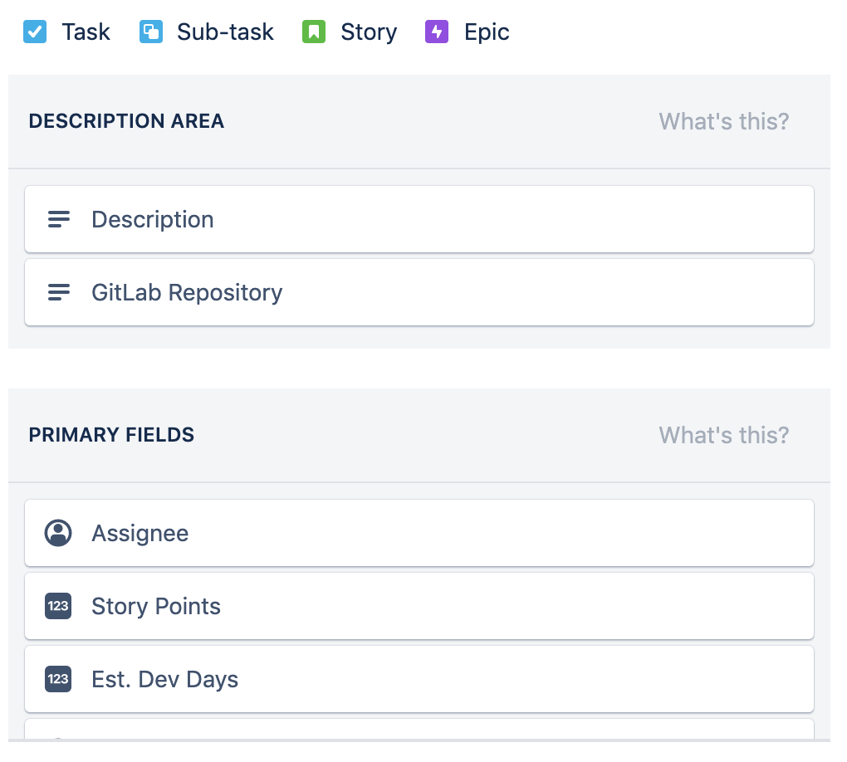The width and height of the screenshot is (847, 762).
Task: Click the Est. Dev Days number icon
Action: (58, 679)
